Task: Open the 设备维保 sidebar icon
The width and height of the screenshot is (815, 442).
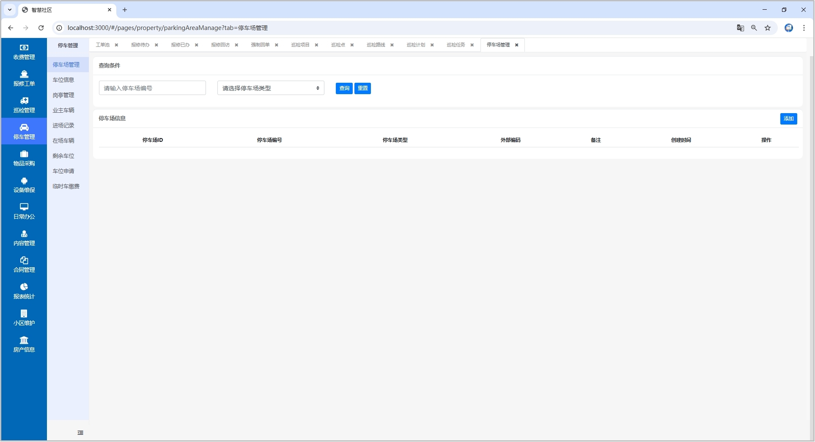Action: [24, 181]
